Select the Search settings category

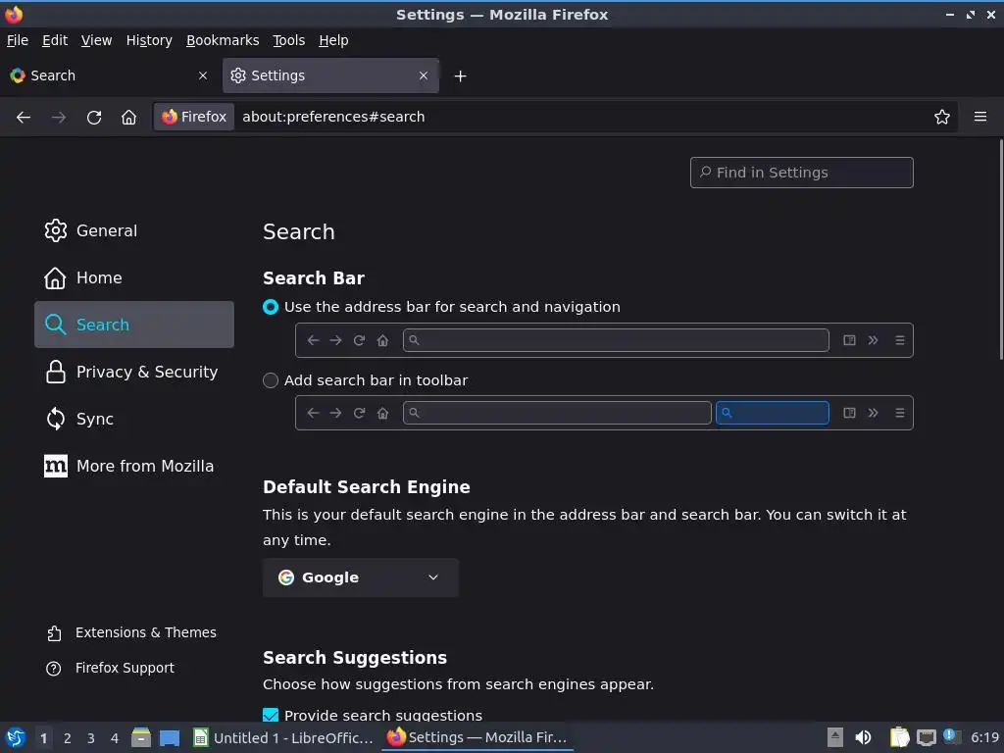[133, 325]
